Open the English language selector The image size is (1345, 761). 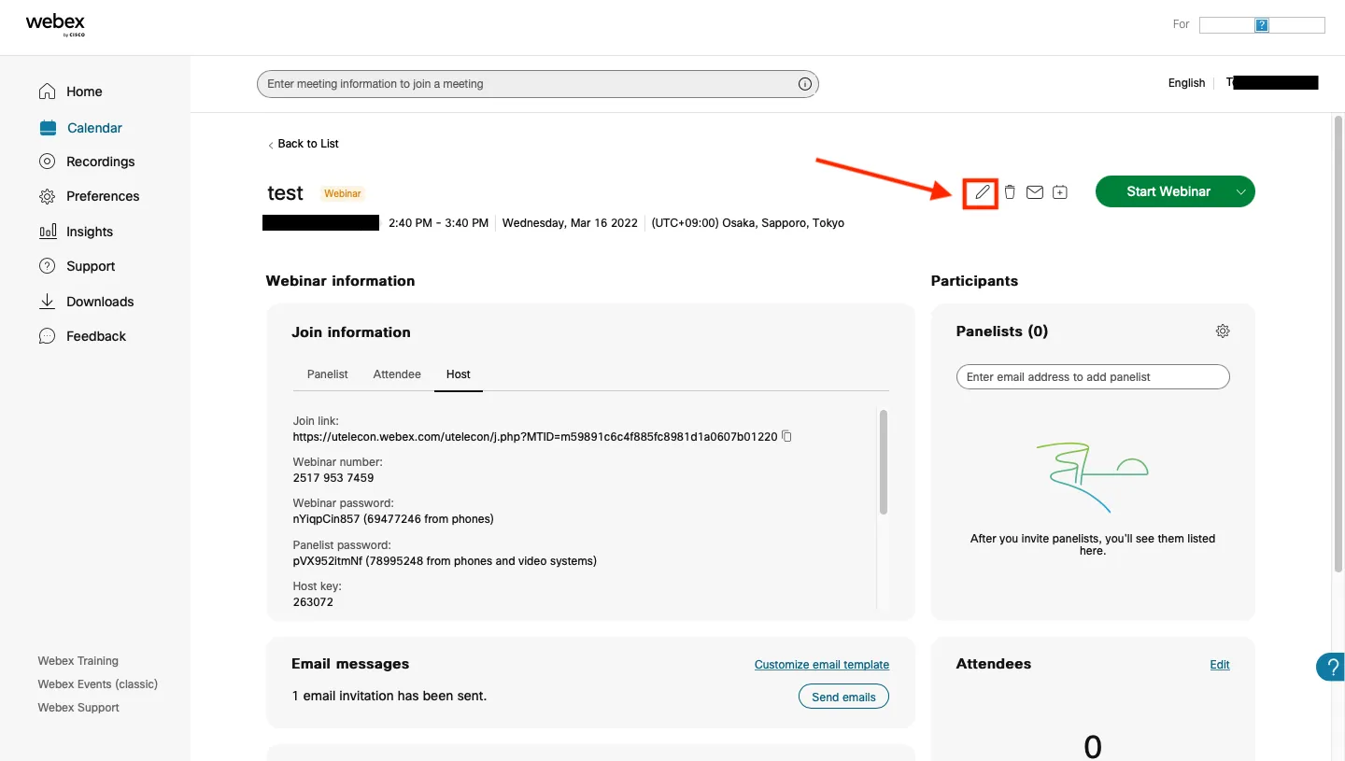(x=1186, y=83)
